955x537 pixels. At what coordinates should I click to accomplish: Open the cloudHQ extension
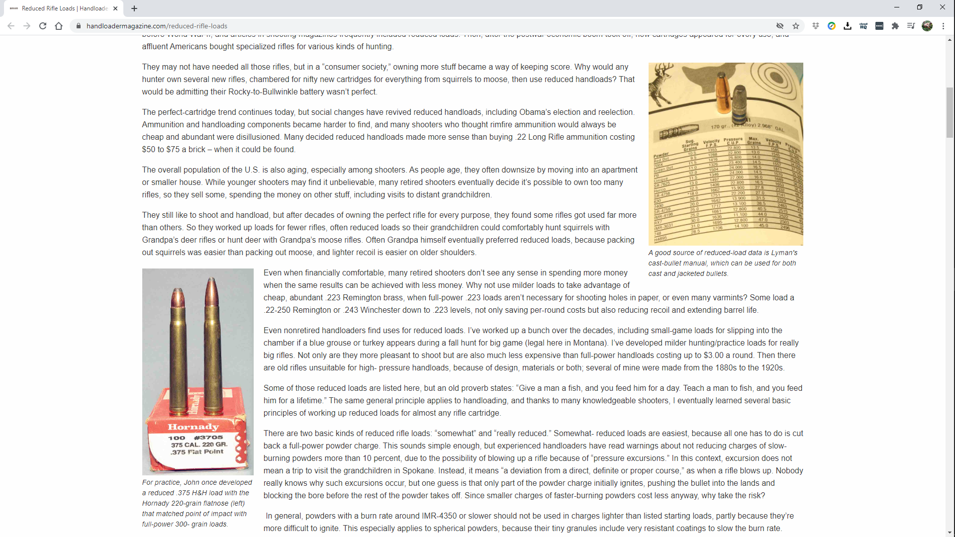[863, 26]
